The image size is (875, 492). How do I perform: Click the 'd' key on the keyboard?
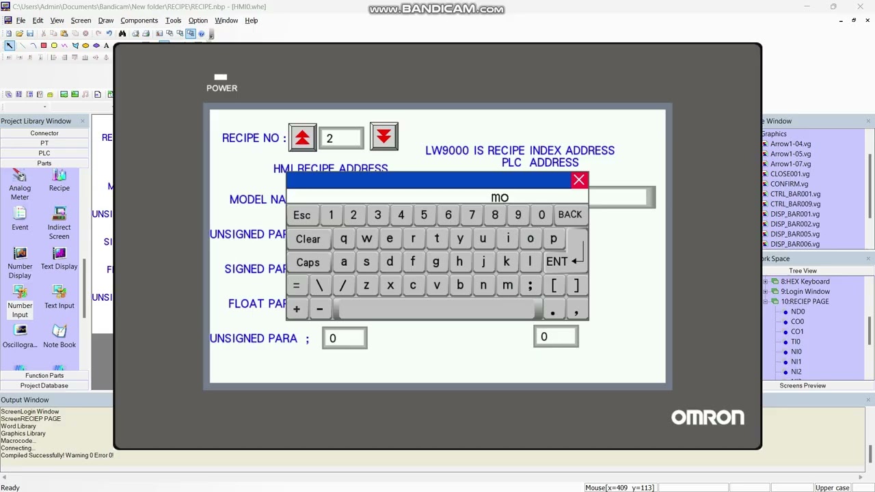click(x=390, y=262)
